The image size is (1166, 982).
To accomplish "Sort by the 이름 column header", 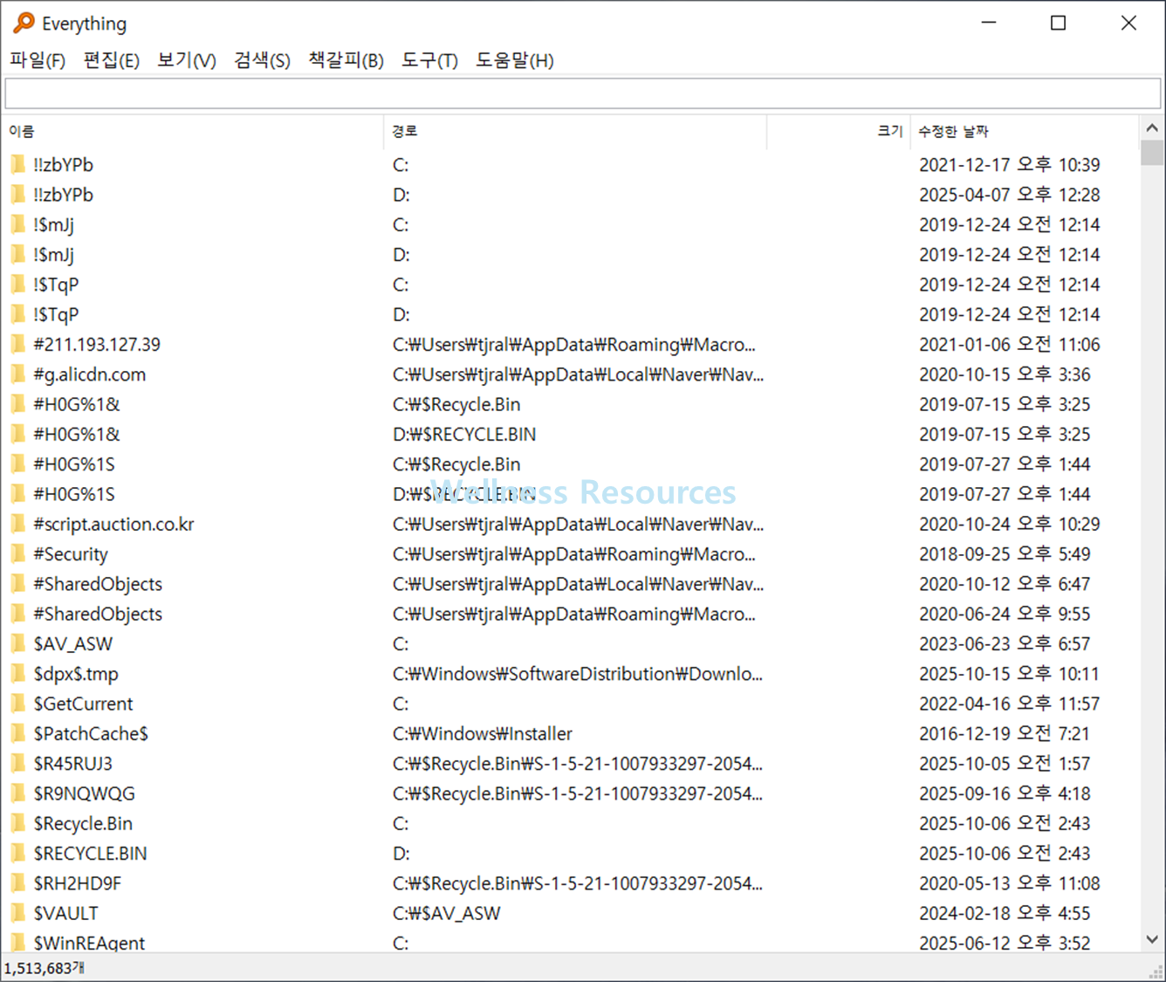I will 192,131.
